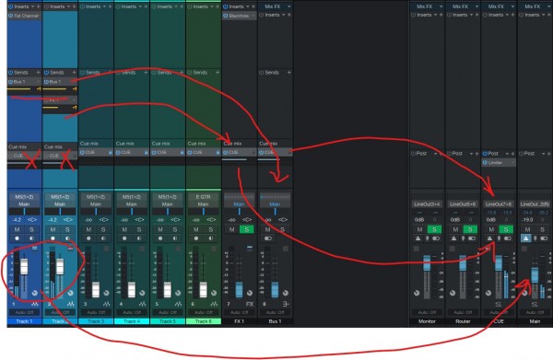Select the Bus 1 channel label
This screenshot has height=360, width=553.
276,321
